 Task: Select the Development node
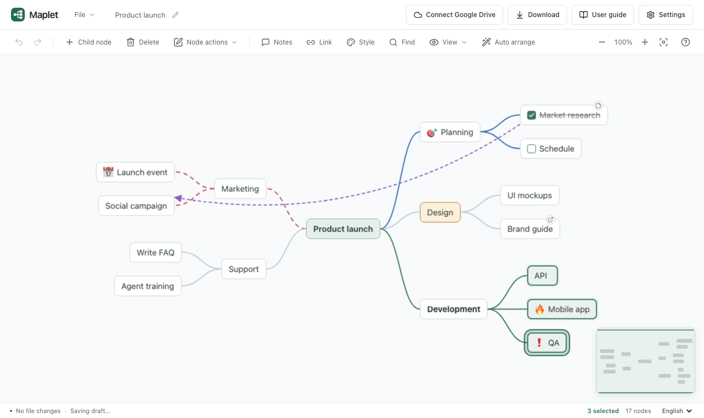(x=454, y=309)
